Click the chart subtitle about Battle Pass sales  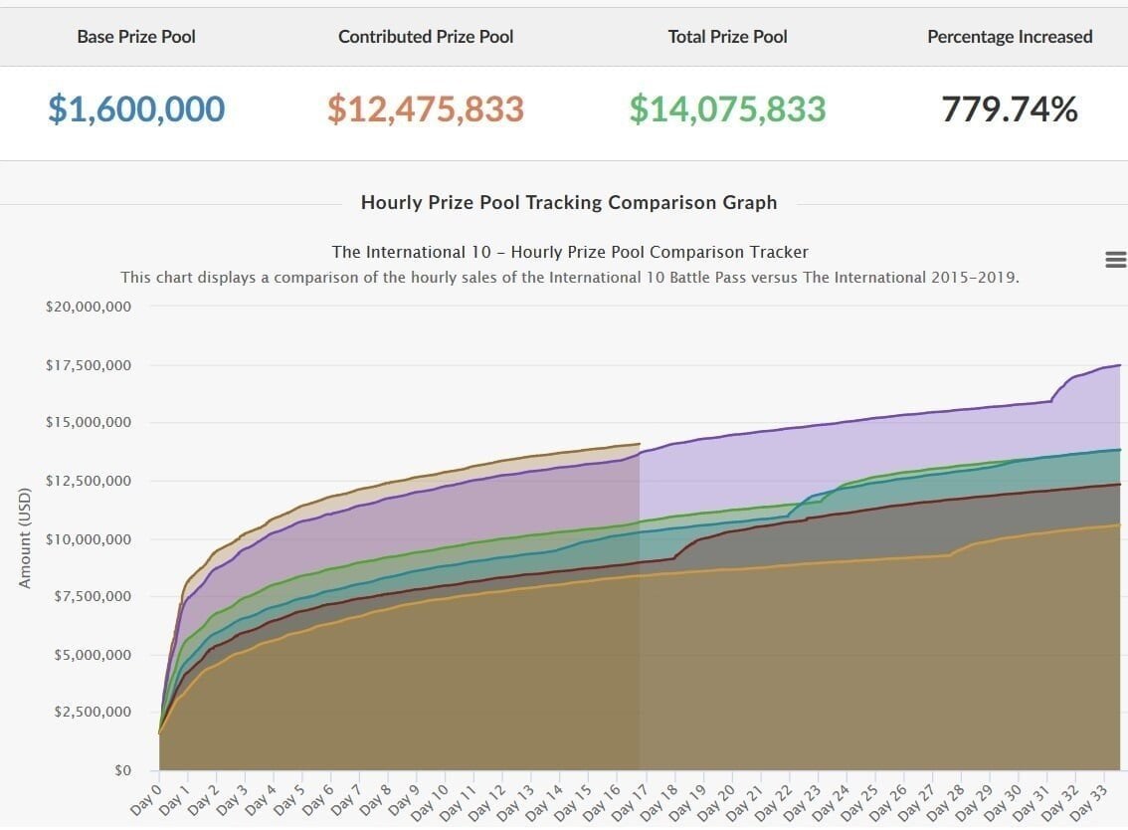570,278
